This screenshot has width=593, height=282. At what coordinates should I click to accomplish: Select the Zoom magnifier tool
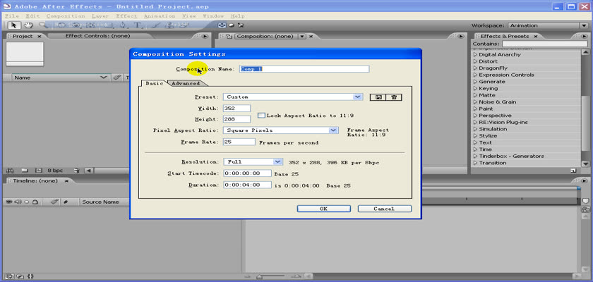43,25
